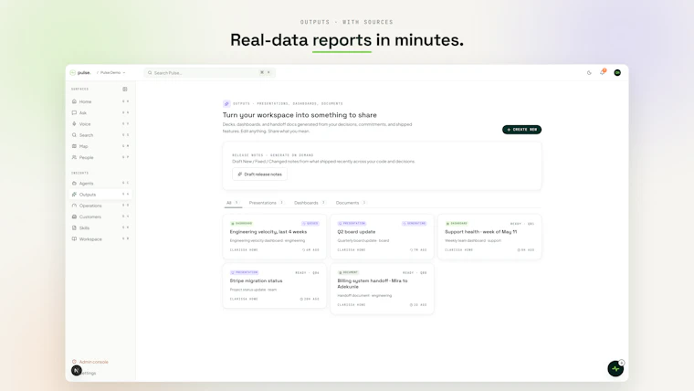Screen dimensions: 694x391
Task: Switch to the All tab
Action: (232, 203)
